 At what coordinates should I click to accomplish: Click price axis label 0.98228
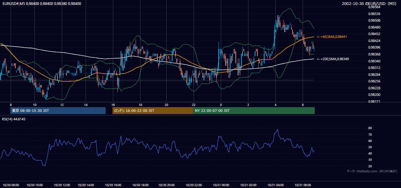click(x=374, y=88)
